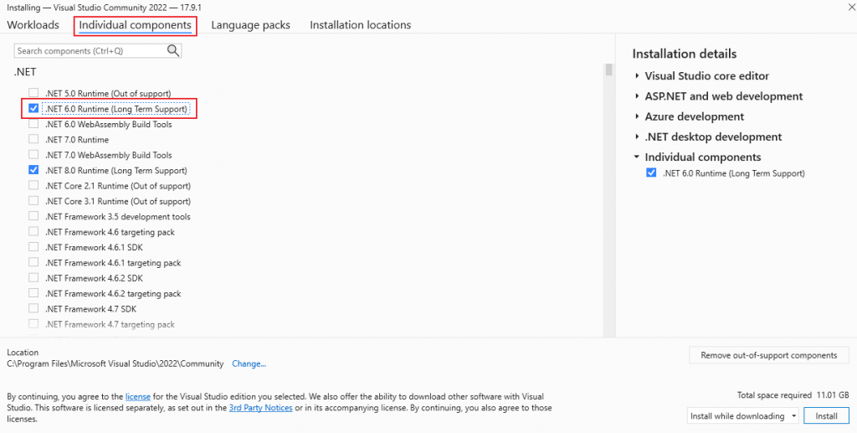Click the components list scrollbar thumb
This screenshot has height=433, width=857.
(608, 70)
